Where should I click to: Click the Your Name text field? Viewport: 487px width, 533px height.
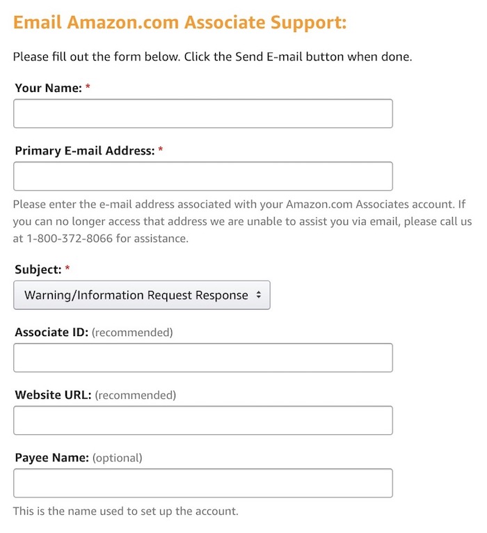tap(202, 113)
